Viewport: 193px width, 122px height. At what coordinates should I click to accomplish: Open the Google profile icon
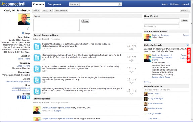click(x=23, y=97)
